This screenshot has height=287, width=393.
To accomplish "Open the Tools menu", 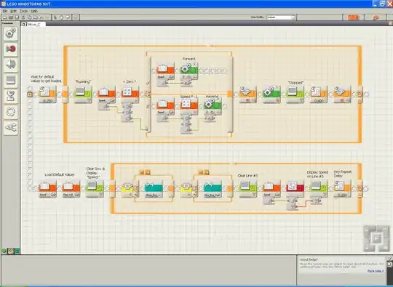I will [x=24, y=11].
